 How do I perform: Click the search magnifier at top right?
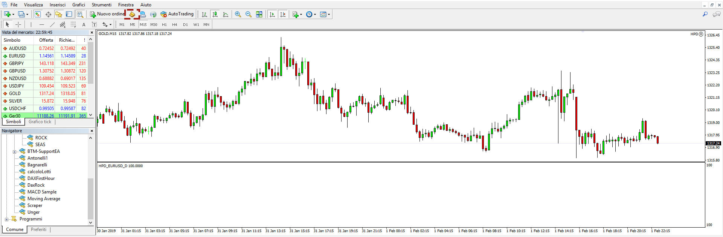pos(705,14)
